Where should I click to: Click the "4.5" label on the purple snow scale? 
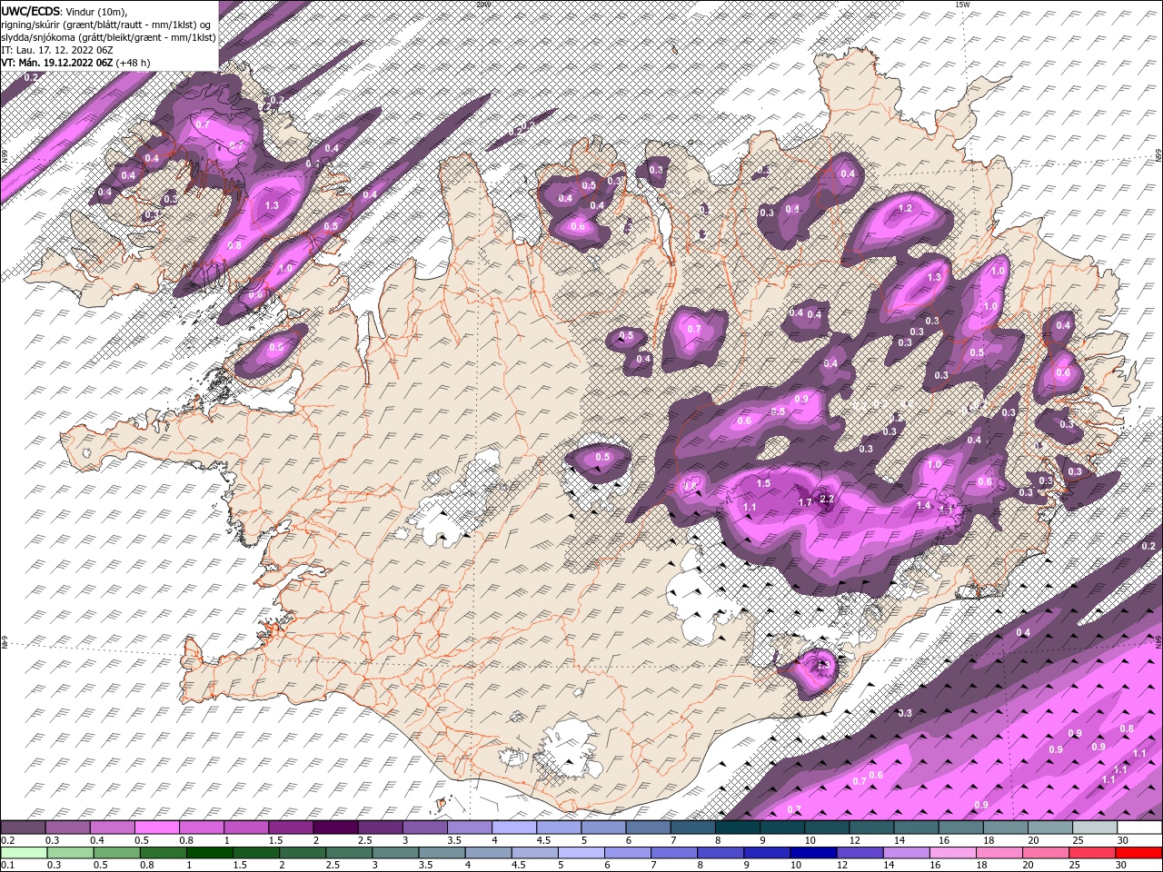(543, 840)
